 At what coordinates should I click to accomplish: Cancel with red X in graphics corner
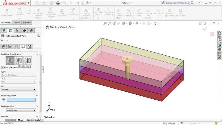[212, 34]
